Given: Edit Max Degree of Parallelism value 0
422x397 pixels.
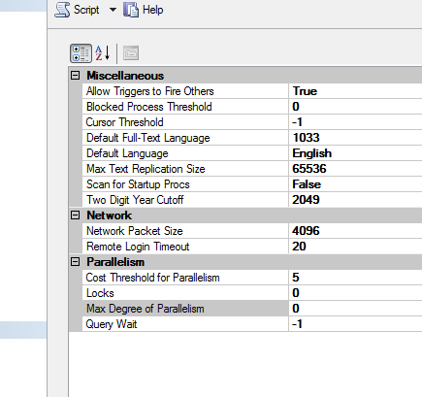Looking at the screenshot, I should [355, 309].
